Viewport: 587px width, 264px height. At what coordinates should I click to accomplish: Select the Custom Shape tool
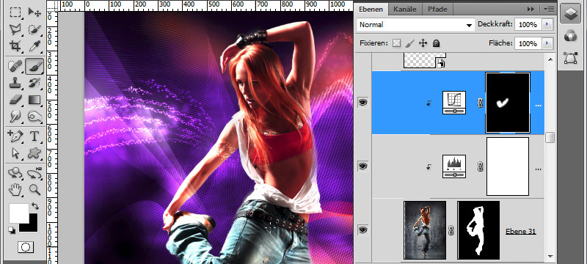(34, 153)
